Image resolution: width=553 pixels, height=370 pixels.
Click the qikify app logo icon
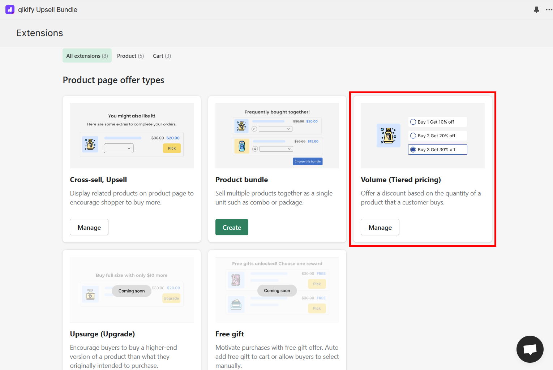point(10,10)
